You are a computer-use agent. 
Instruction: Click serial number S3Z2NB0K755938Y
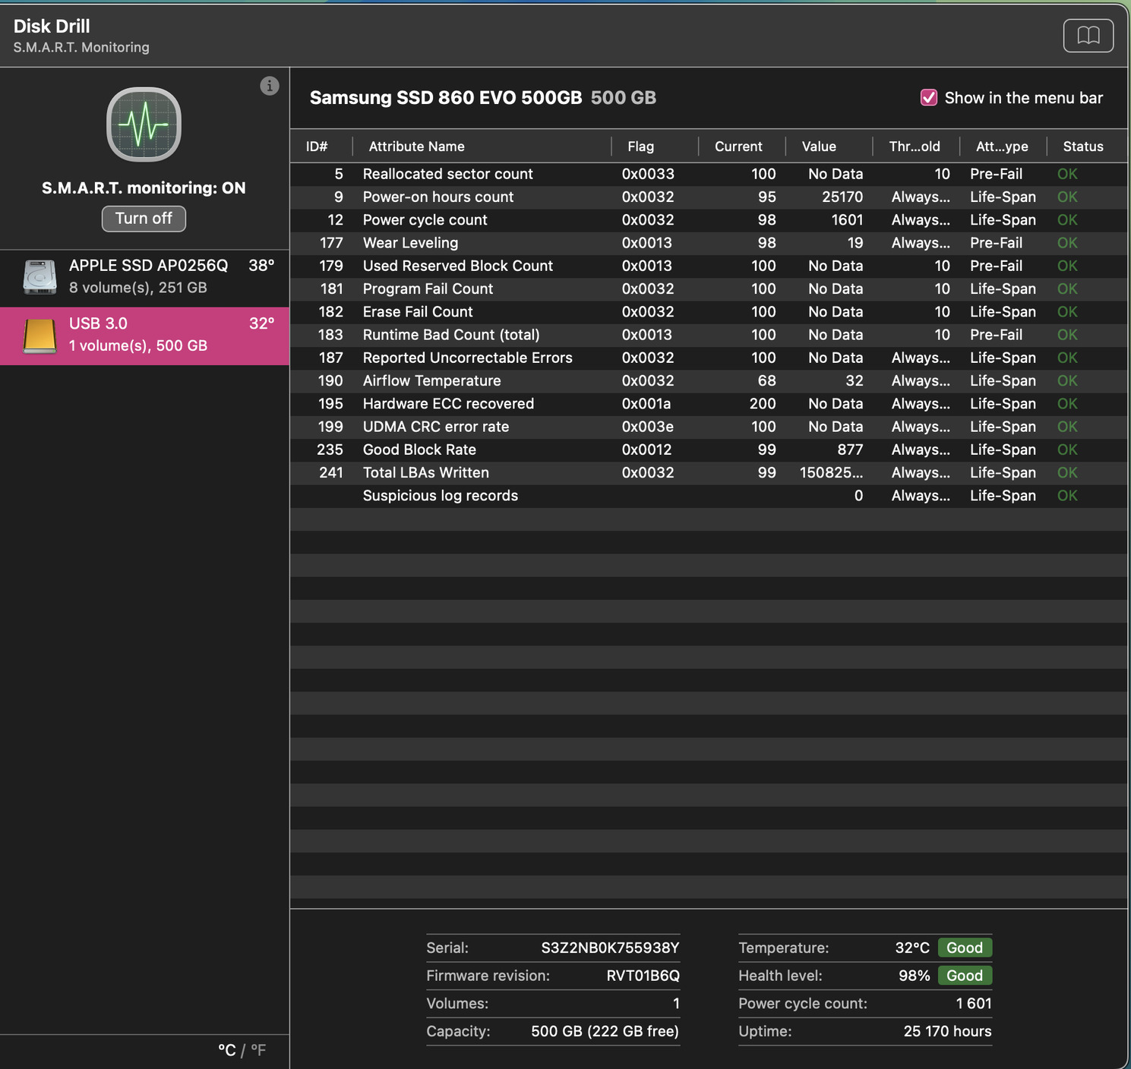pyautogui.click(x=610, y=948)
